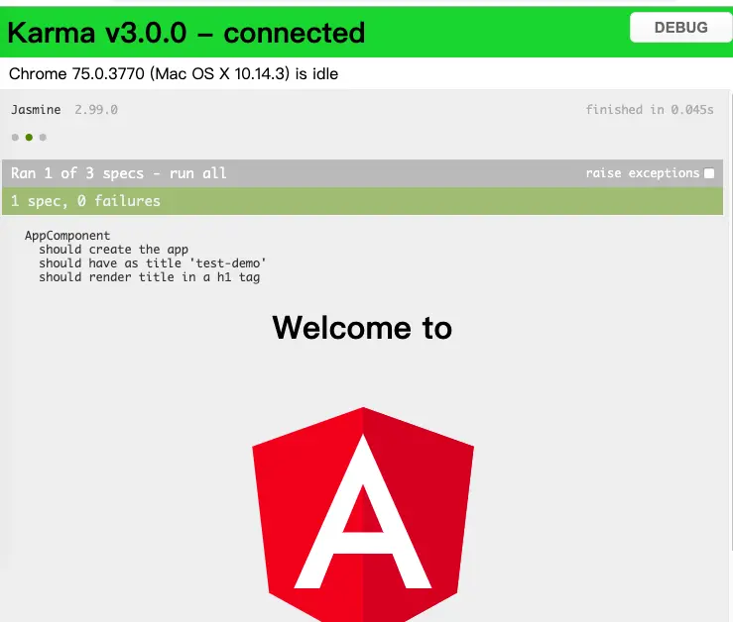Select "should have as title 'test-demo'" spec
Viewport: 733px width, 622px height.
pyautogui.click(x=153, y=263)
